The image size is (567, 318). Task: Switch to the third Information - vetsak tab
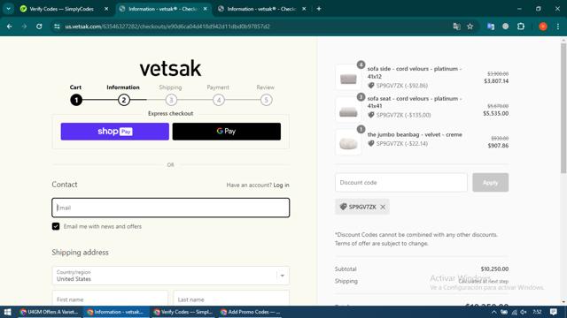click(x=261, y=9)
